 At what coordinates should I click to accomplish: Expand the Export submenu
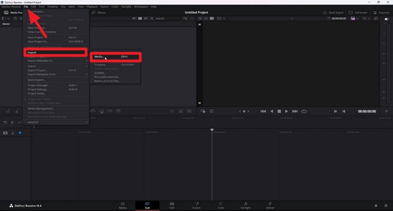click(56, 66)
